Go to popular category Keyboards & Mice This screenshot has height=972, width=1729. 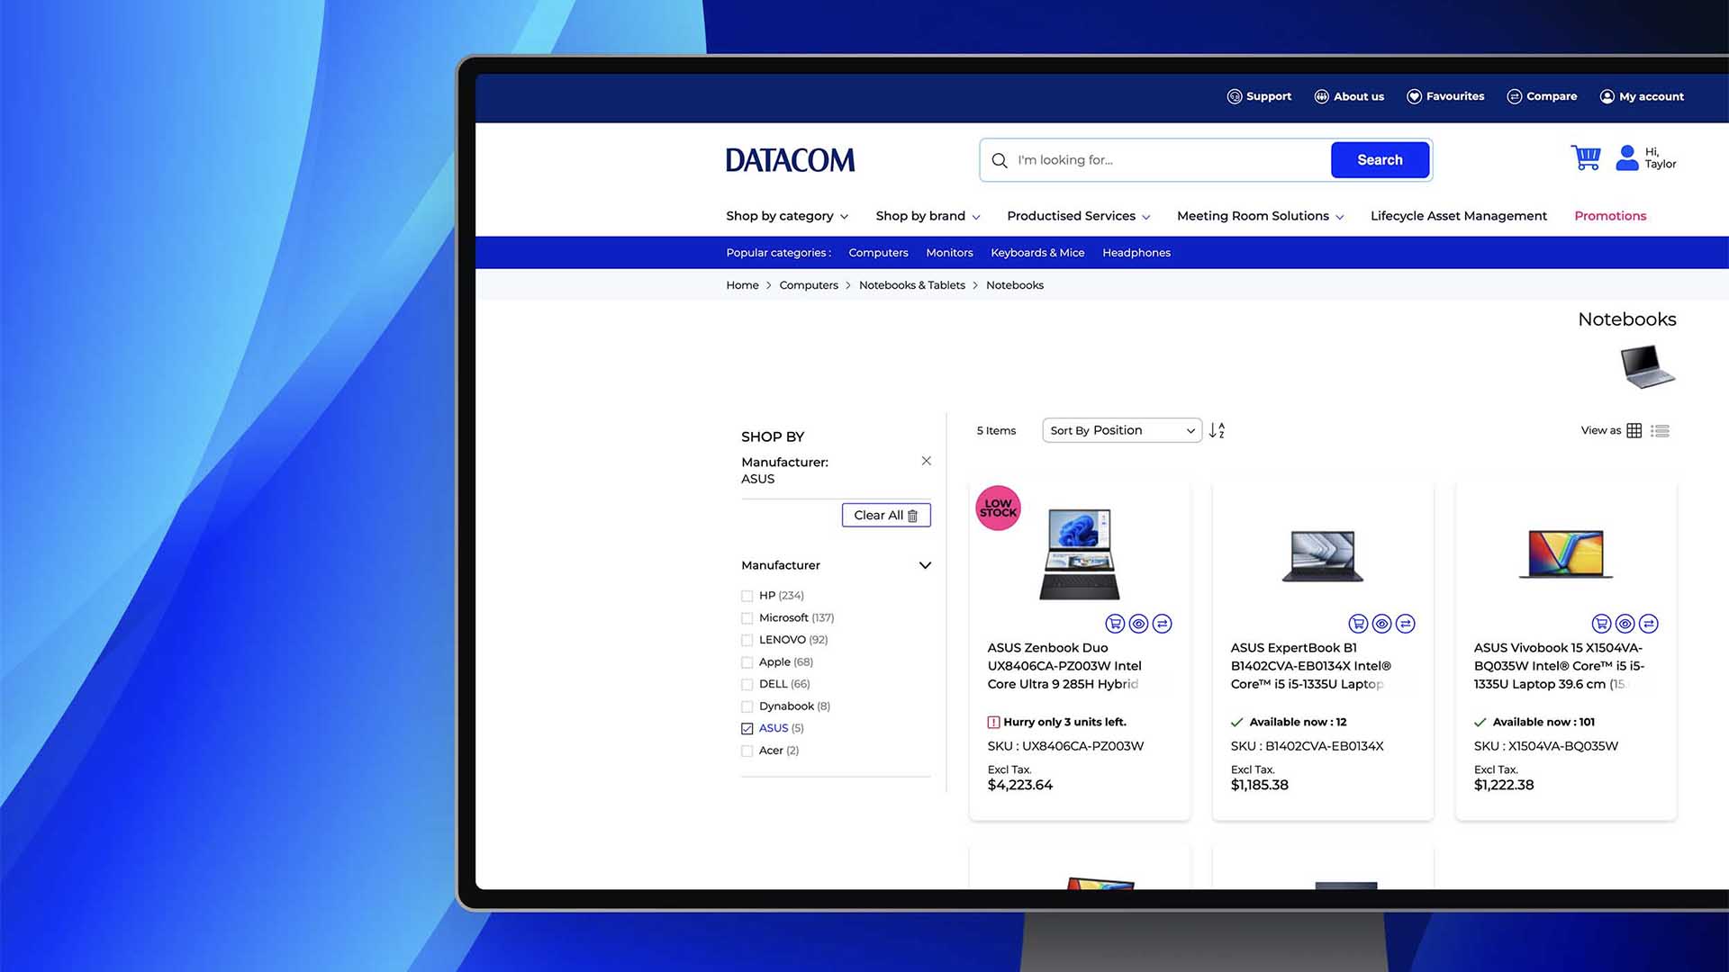(x=1037, y=253)
